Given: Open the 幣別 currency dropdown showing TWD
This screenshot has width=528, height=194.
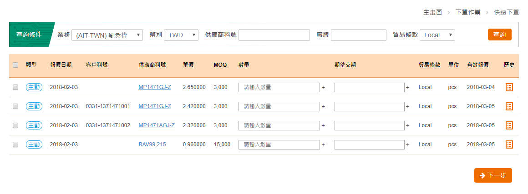Looking at the screenshot, I should pyautogui.click(x=181, y=35).
